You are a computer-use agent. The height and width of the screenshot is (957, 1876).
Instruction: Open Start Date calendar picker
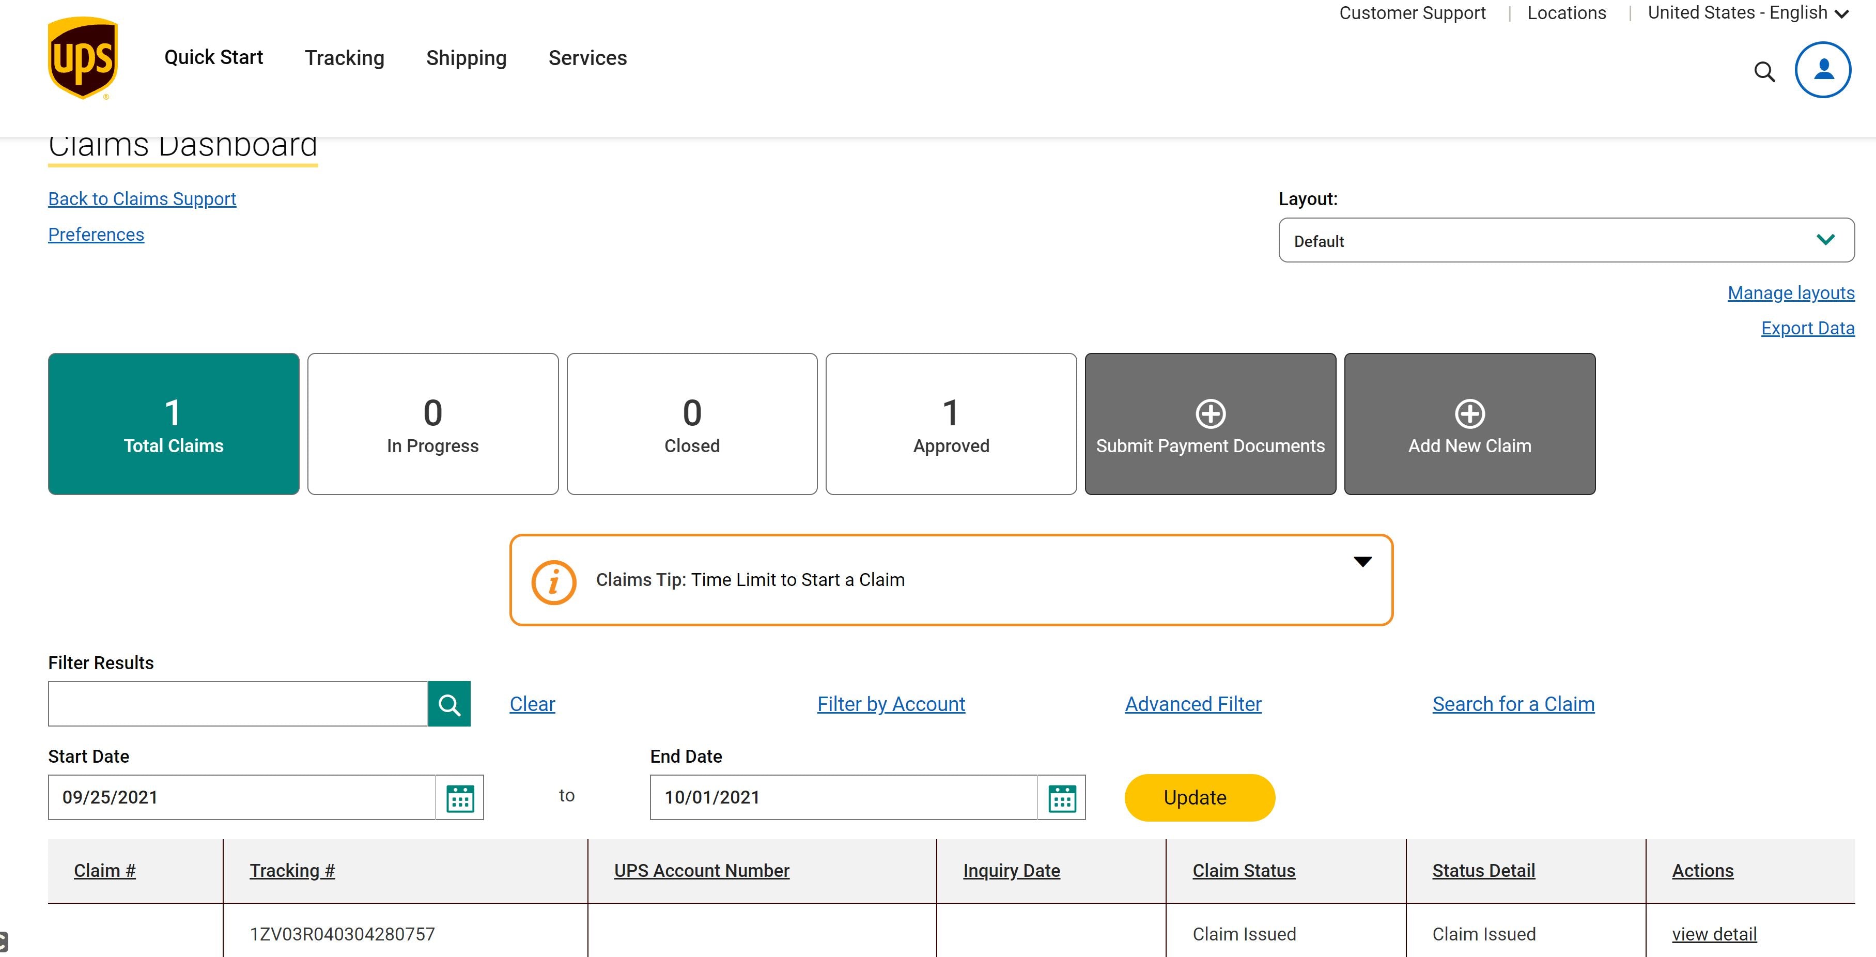(x=459, y=797)
